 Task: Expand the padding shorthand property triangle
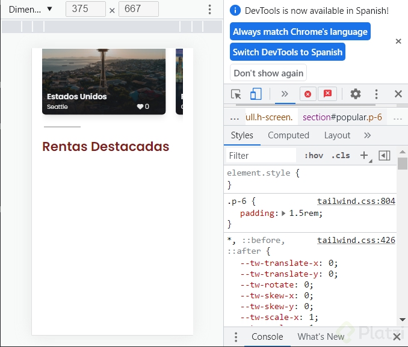283,213
